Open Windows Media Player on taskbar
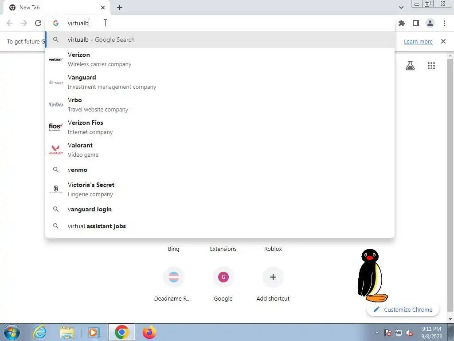This screenshot has width=454, height=341. [94, 332]
